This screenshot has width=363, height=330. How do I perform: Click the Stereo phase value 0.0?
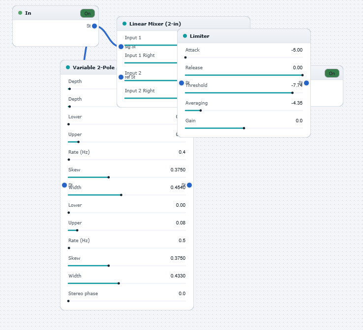(x=182, y=294)
